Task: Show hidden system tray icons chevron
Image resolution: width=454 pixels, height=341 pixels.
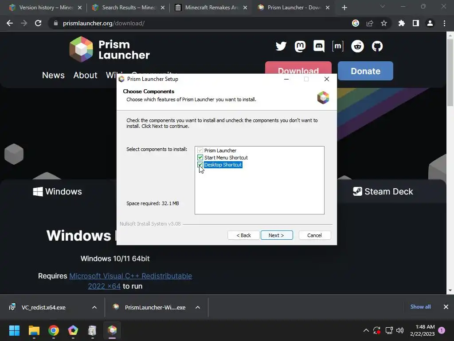Action: [x=366, y=330]
